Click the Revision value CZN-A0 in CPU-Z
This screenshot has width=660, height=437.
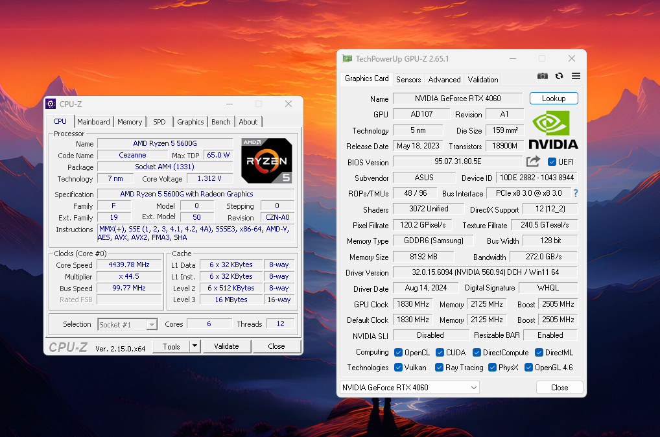tap(277, 217)
